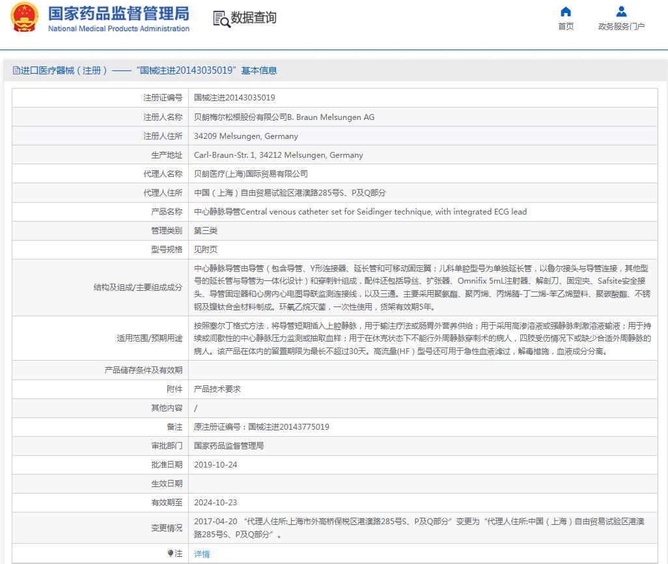668x564 pixels.
Task: Select intended use text starting 按照塞尔丁格式方法
Action: click(x=423, y=338)
